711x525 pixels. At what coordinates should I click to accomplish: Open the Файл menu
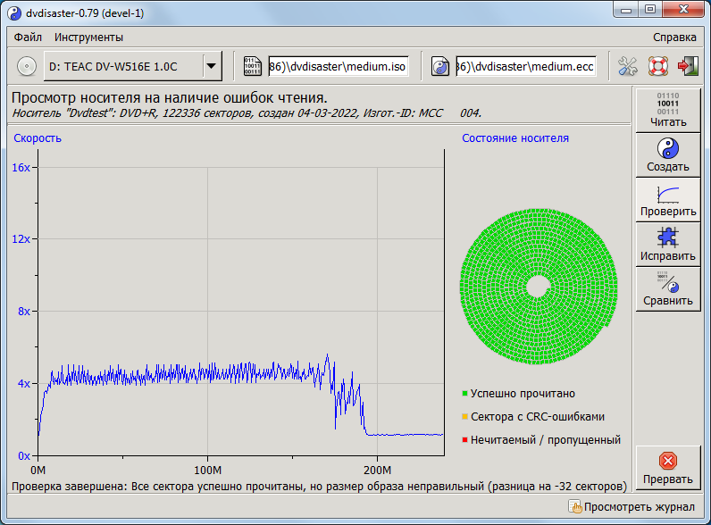click(x=28, y=37)
